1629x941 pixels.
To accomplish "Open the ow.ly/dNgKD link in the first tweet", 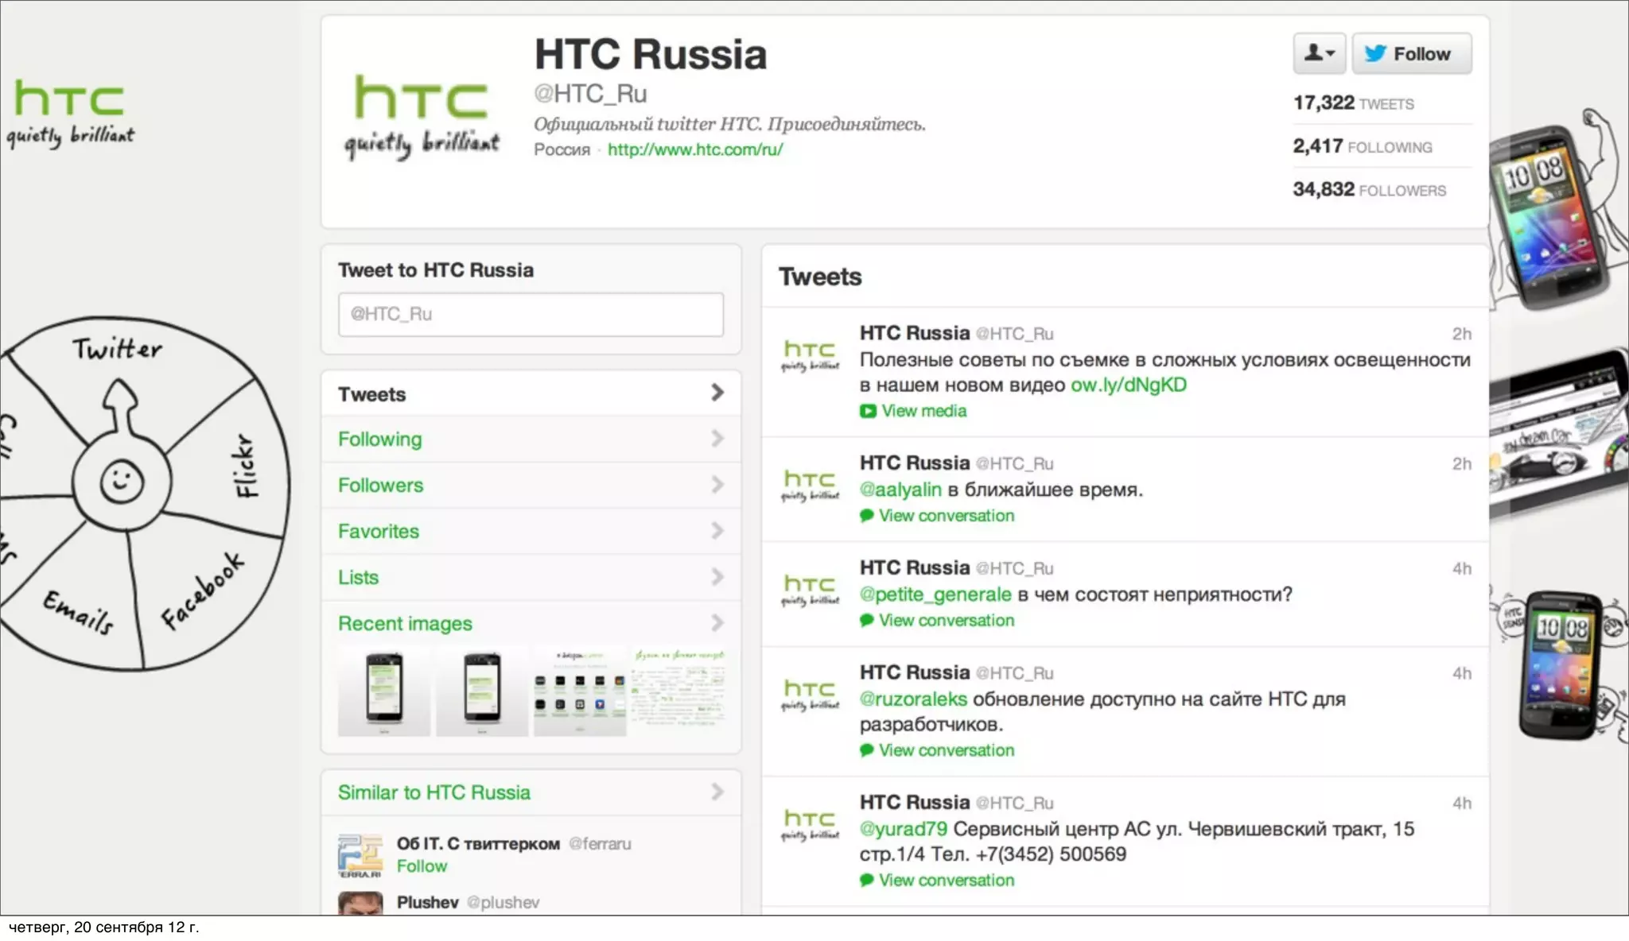I will click(1129, 385).
